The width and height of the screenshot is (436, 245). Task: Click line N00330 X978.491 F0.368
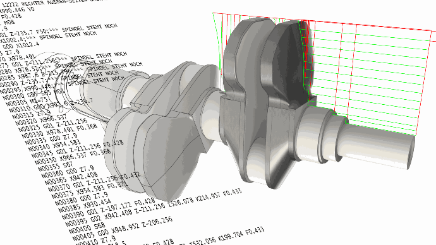(x=61, y=131)
